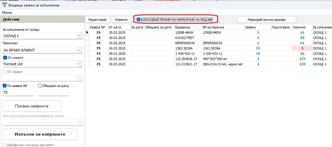Image resolution: width=332 pixels, height=147 pixels.
Task: Click the Налично column header
Action: (x=302, y=27)
